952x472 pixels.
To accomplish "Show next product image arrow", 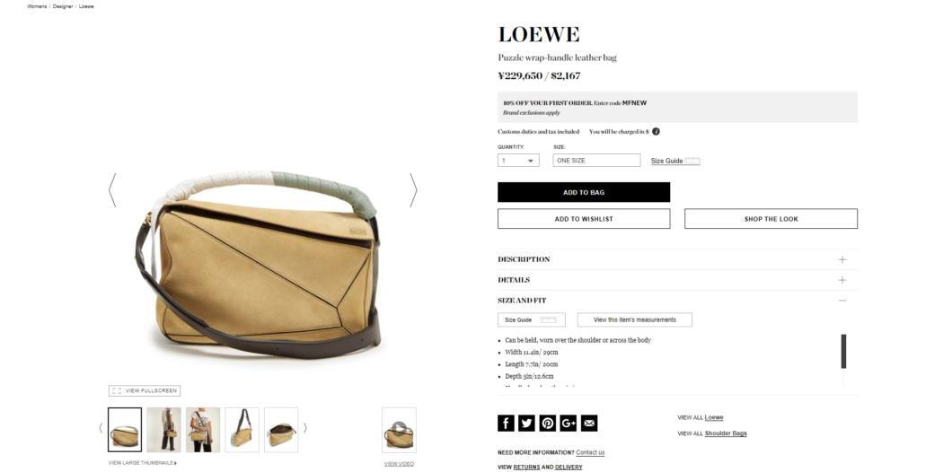I will 413,190.
